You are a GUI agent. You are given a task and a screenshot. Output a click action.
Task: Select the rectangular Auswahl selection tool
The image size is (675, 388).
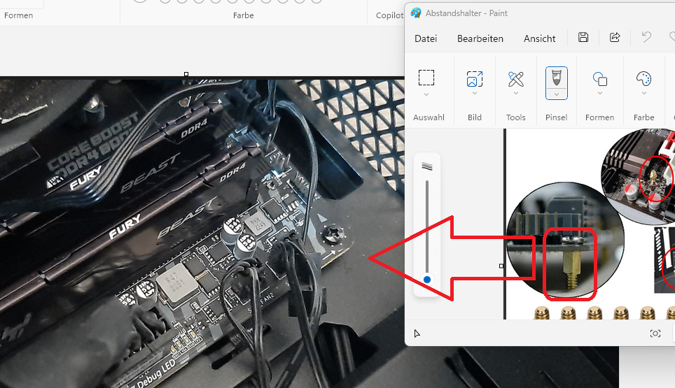coord(426,78)
